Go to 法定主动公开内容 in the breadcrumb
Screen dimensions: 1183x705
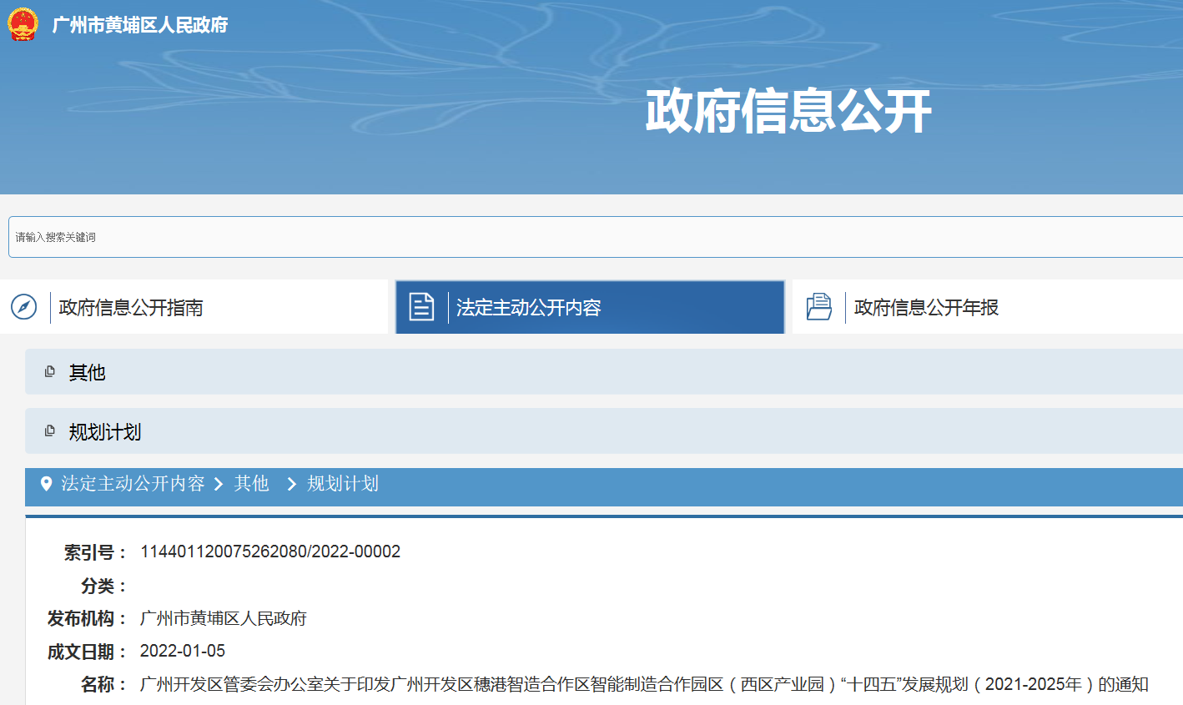133,484
